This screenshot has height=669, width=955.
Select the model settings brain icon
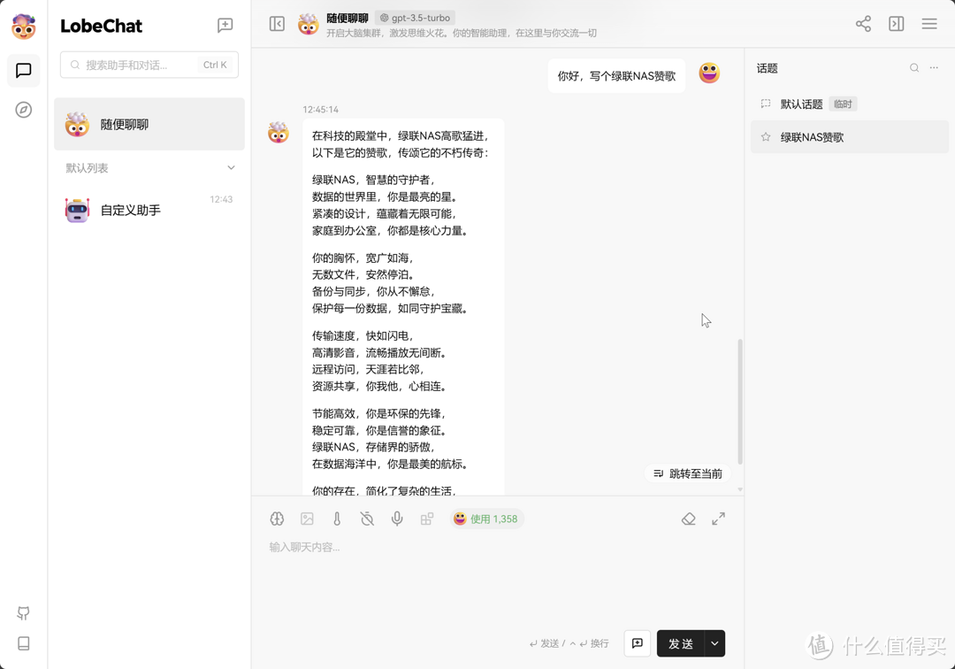click(x=277, y=519)
